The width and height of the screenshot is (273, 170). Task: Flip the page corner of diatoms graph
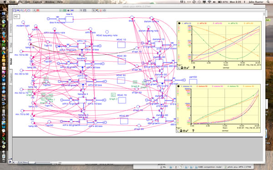178,131
